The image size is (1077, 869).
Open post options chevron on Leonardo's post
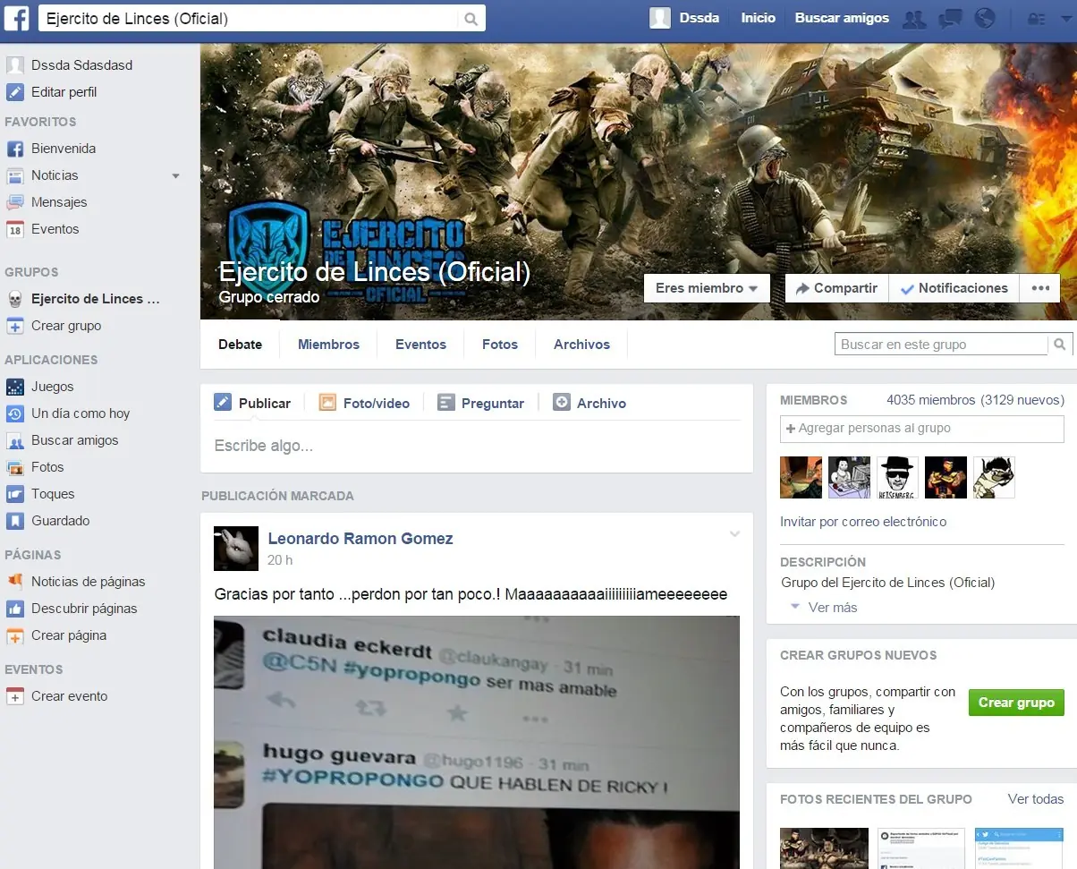(x=734, y=534)
